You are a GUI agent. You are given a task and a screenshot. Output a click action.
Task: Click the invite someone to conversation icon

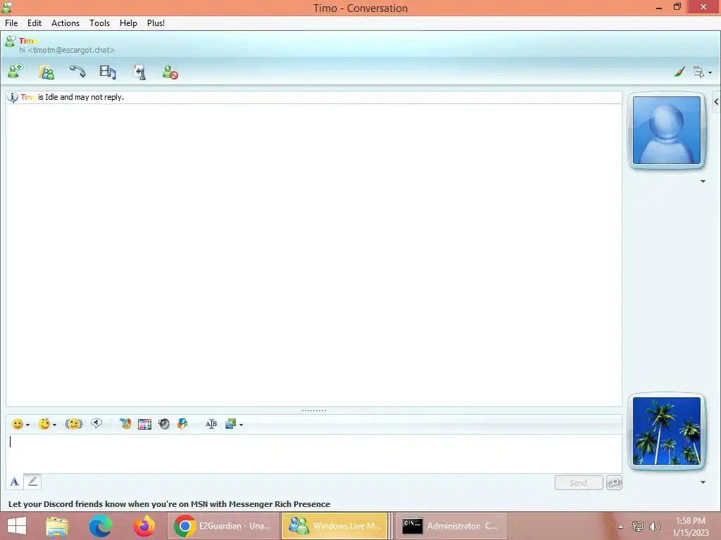[x=15, y=72]
